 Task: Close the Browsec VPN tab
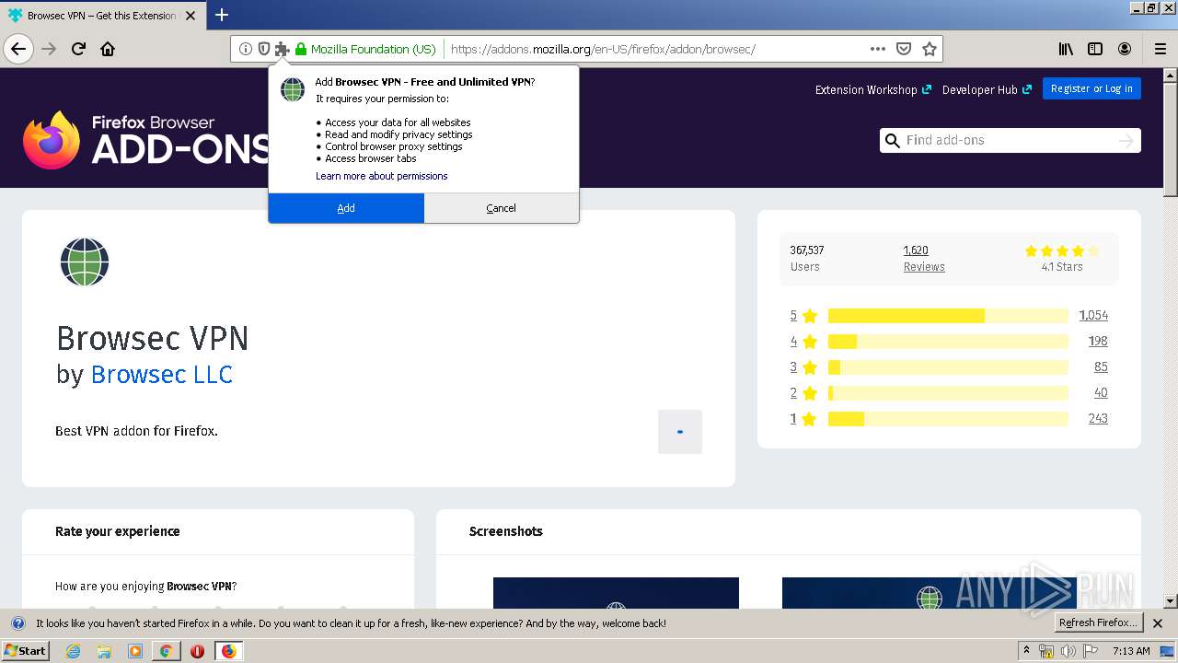coord(191,16)
